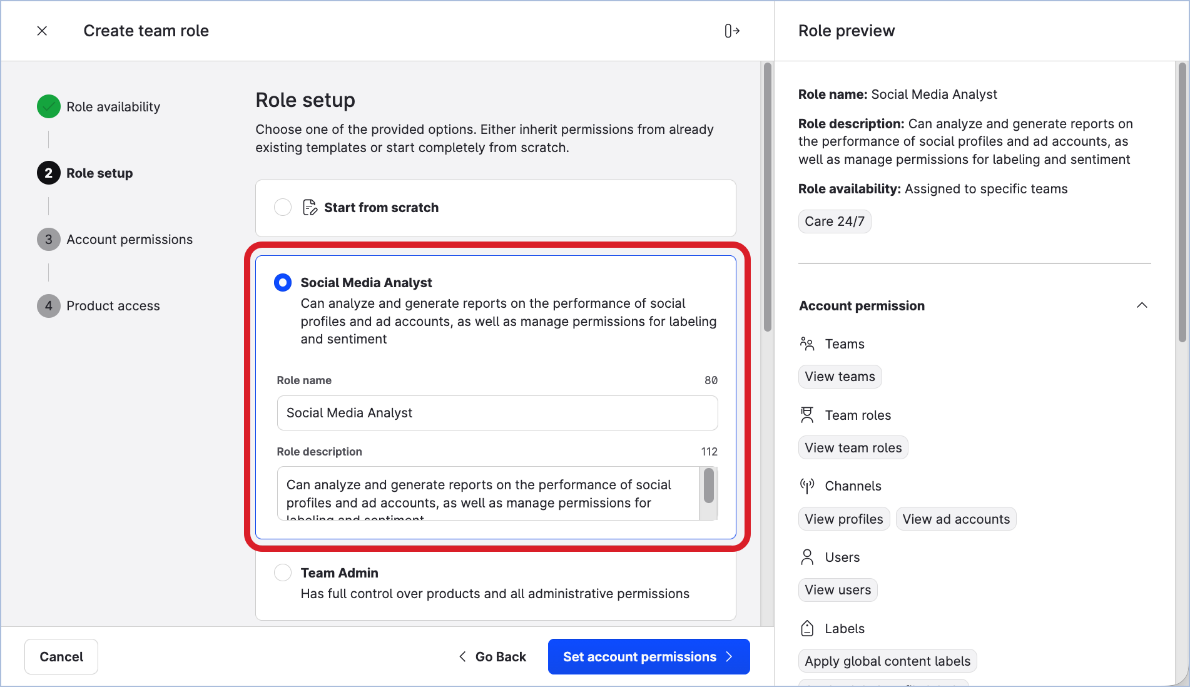Click the Start from scratch document icon
The height and width of the screenshot is (687, 1190).
pos(310,208)
